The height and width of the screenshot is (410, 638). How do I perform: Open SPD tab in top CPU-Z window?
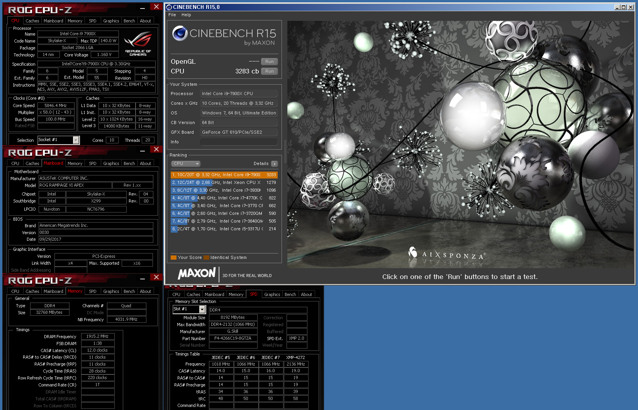click(x=93, y=21)
